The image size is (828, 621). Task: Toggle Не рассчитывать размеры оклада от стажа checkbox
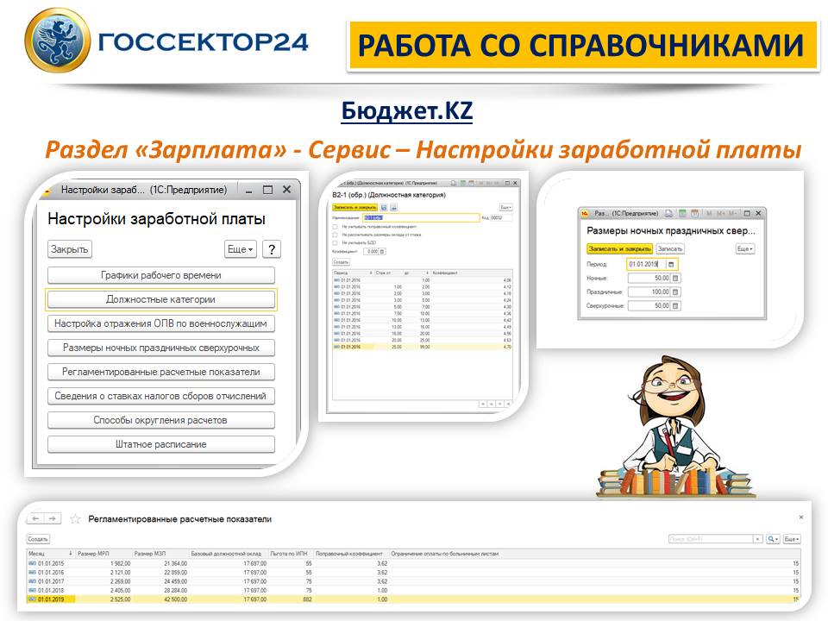(x=335, y=235)
